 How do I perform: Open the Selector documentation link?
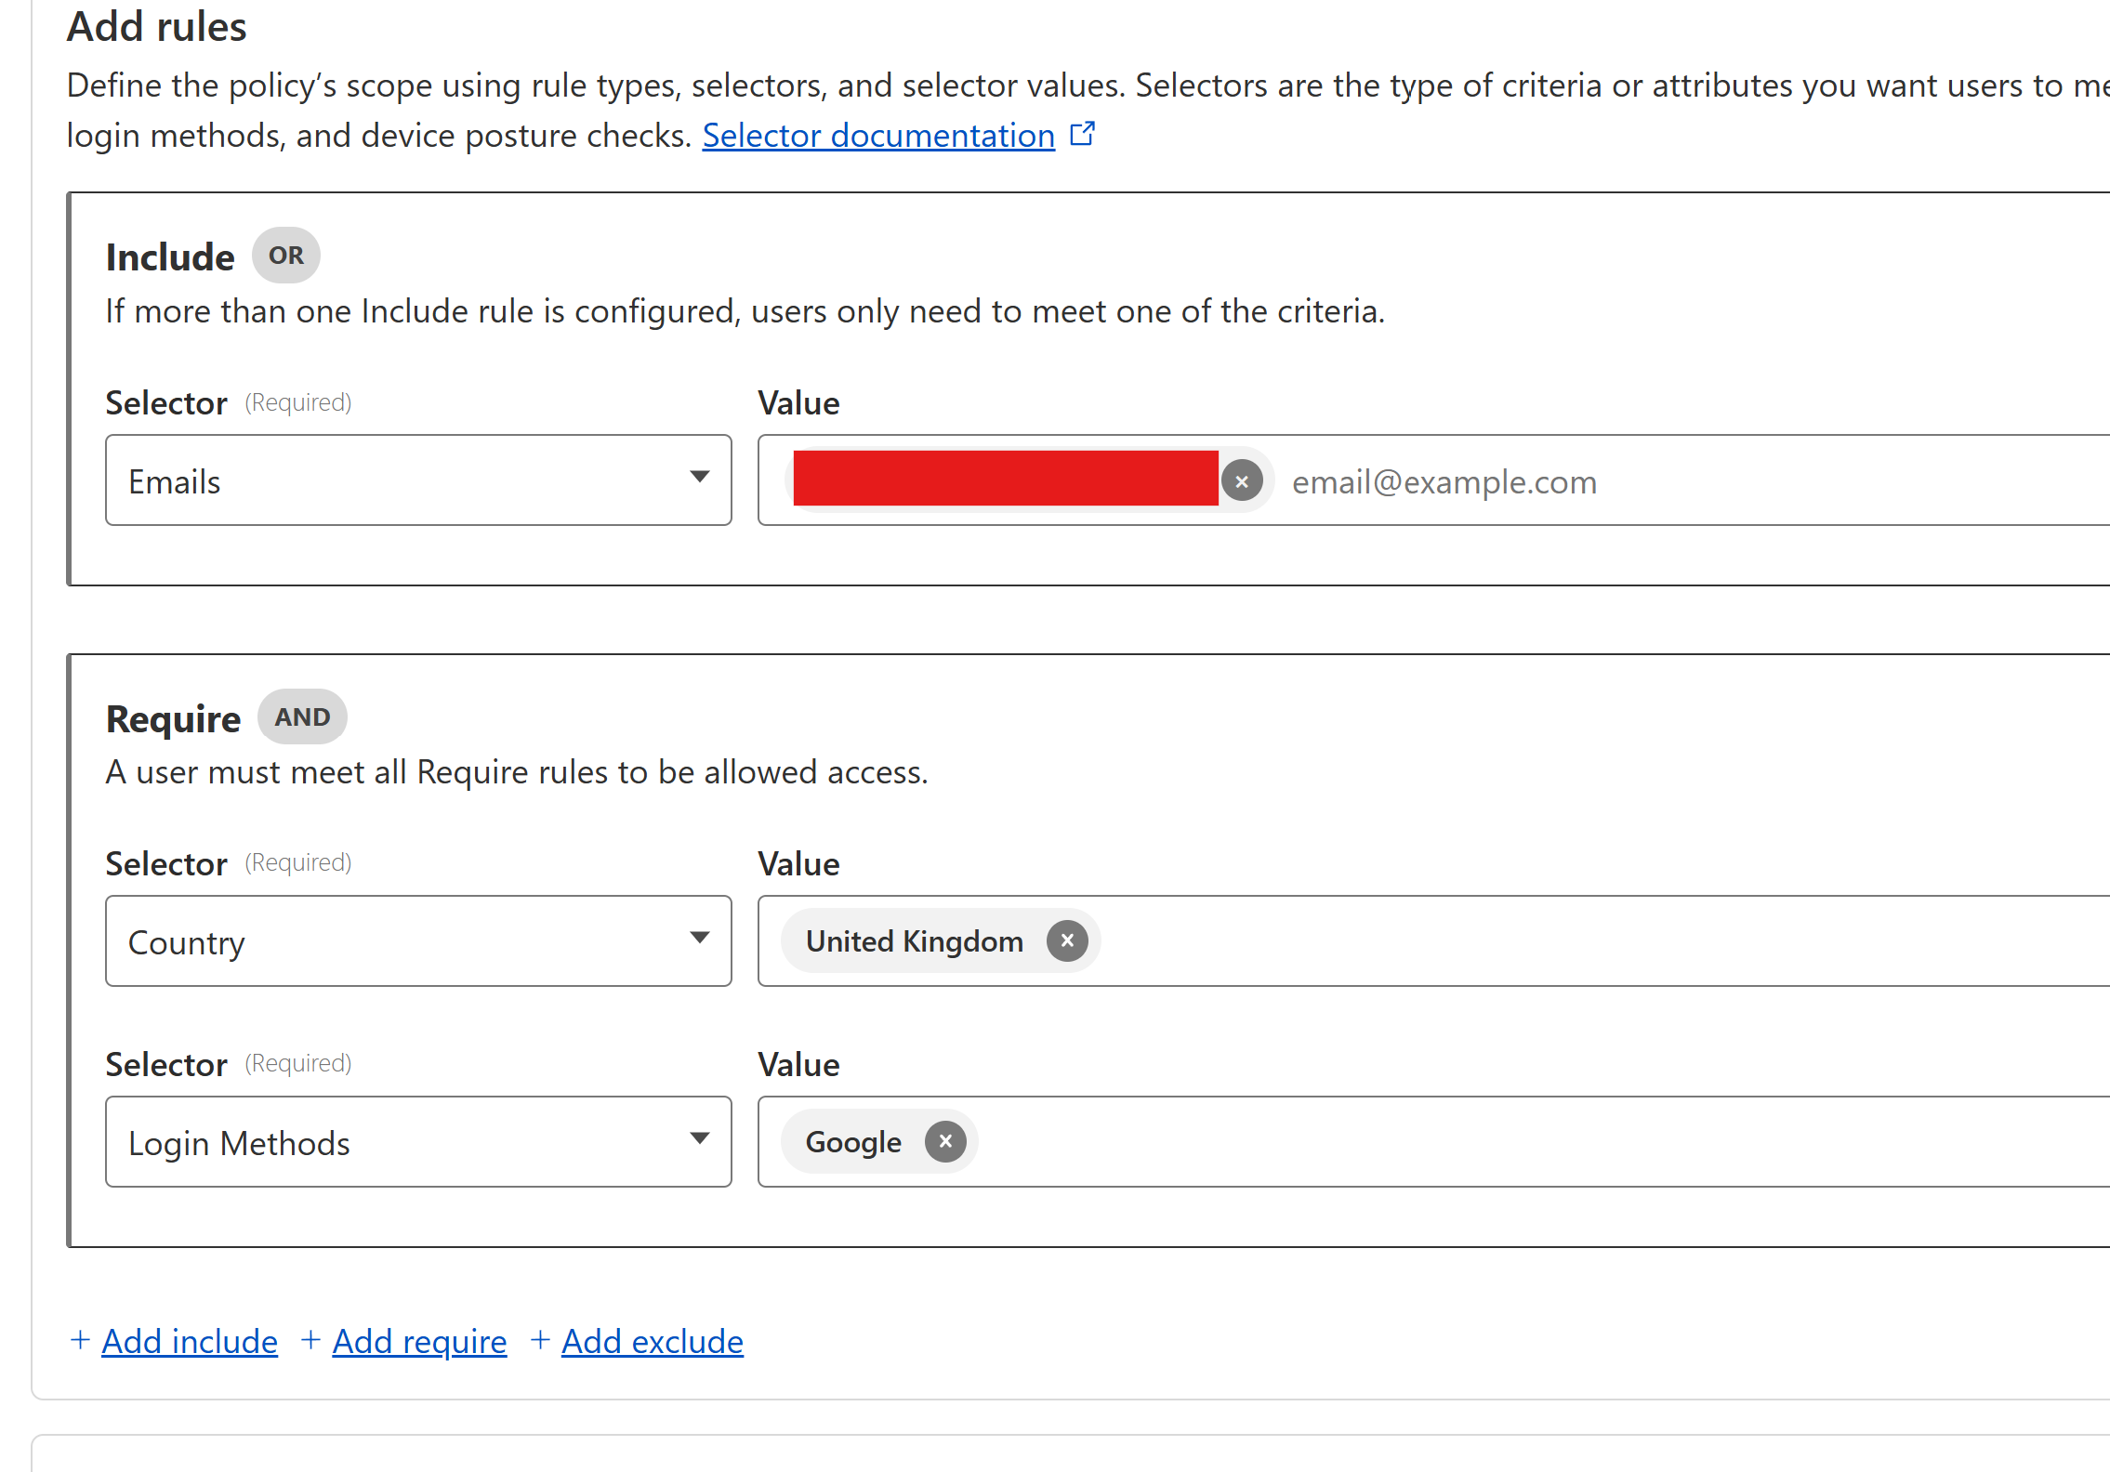(x=877, y=136)
